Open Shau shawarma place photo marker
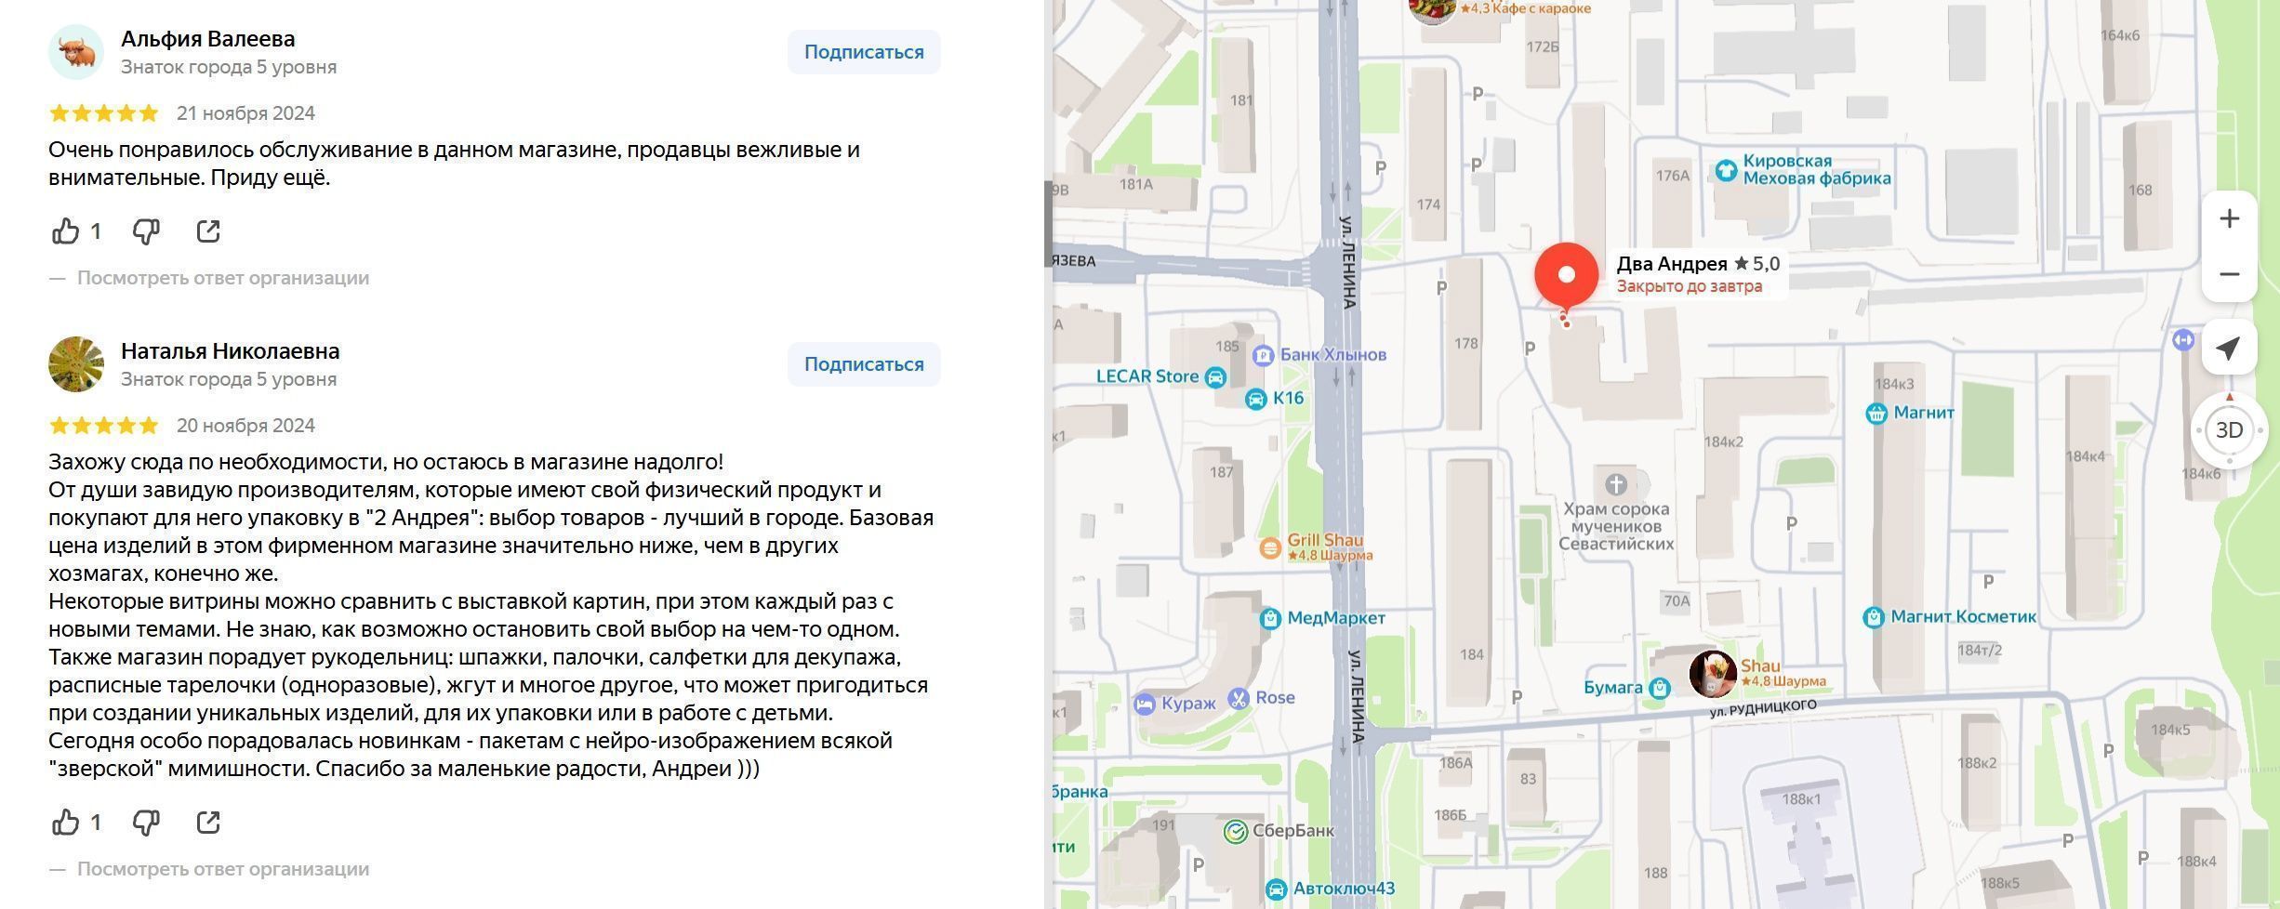The image size is (2280, 909). 1712,674
